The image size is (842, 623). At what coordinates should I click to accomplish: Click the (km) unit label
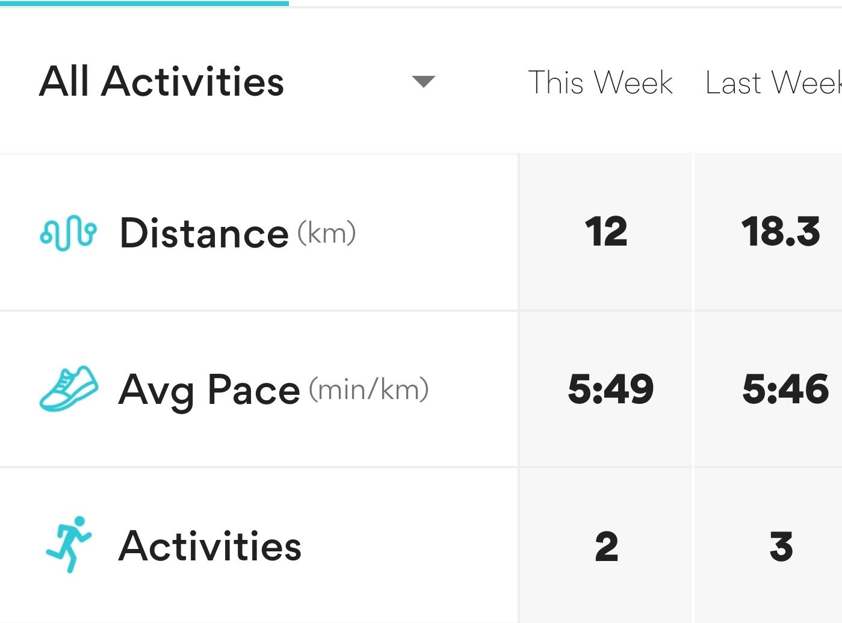[327, 233]
